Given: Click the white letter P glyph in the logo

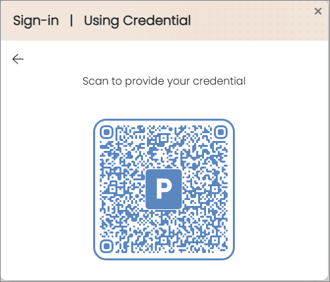Looking at the screenshot, I should 164,188.
